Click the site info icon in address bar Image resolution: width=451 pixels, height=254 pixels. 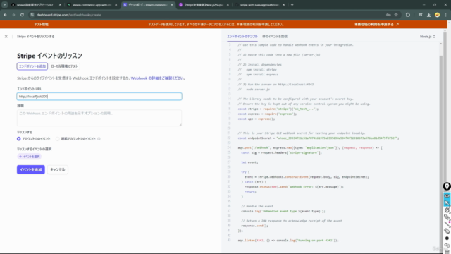(x=32, y=15)
